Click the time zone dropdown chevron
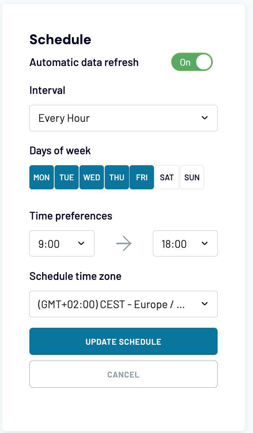The image size is (253, 433). [x=204, y=304]
